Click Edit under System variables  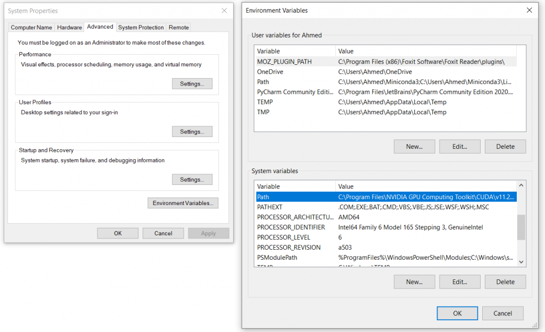460,282
